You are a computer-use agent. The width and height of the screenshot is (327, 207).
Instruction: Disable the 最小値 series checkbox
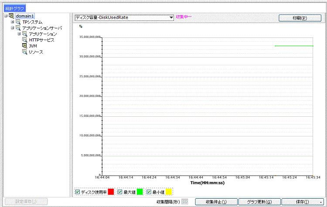(x=149, y=192)
